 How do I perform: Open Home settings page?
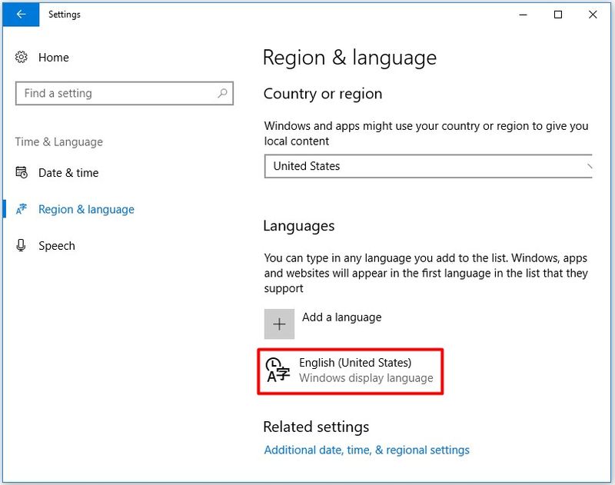pos(53,58)
